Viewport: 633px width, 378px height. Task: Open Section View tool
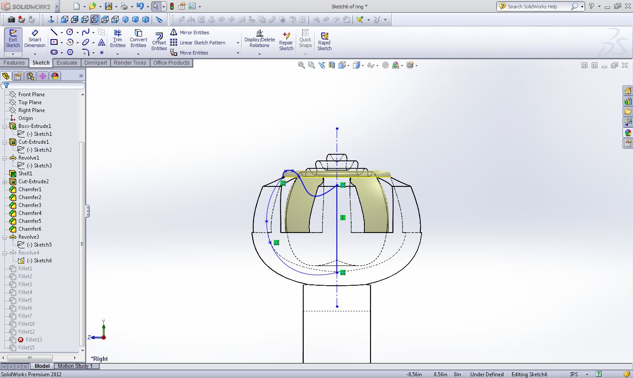332,65
